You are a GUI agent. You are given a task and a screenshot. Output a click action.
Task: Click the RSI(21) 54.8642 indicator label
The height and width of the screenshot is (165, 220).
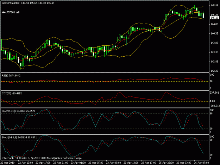coord(11,76)
